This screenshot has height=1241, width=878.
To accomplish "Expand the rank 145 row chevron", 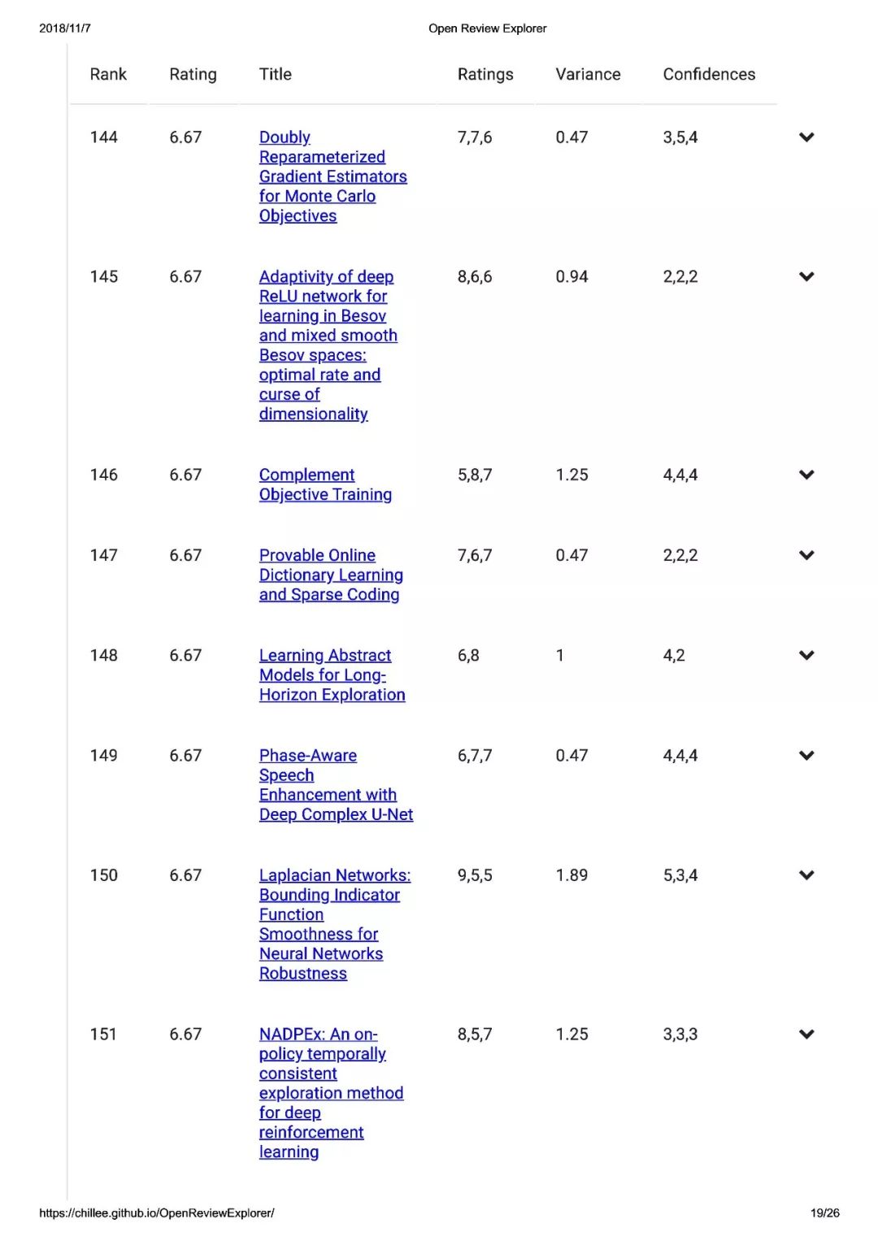I will pos(806,277).
